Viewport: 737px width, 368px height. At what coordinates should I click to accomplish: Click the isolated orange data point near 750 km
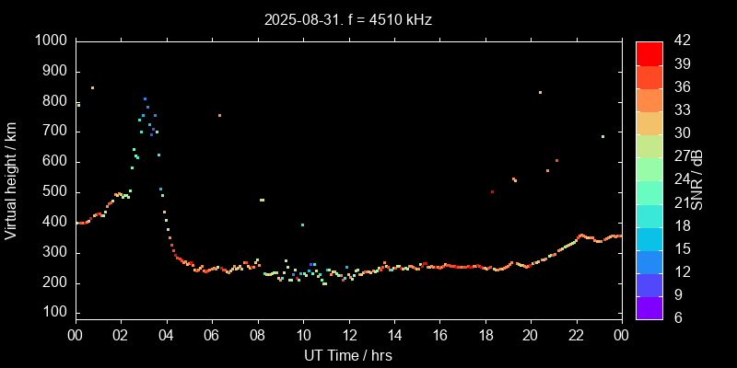point(219,116)
